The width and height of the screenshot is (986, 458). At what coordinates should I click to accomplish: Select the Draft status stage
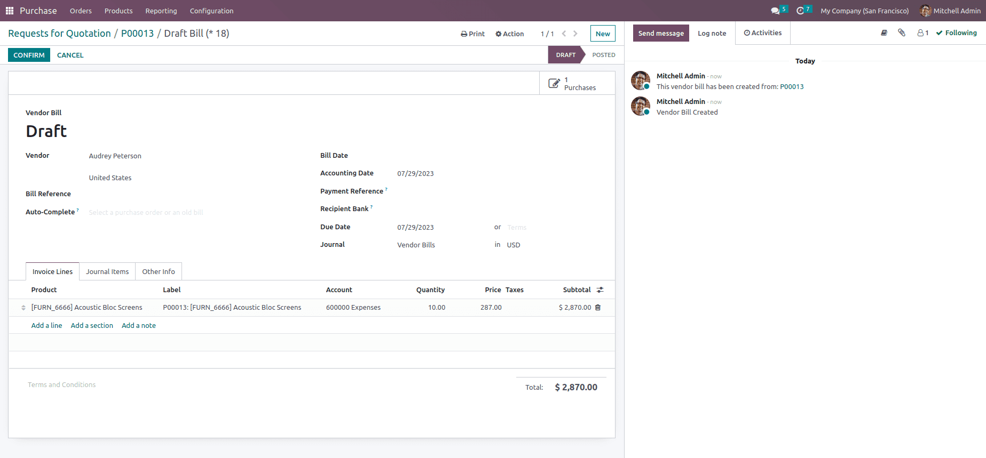click(x=566, y=55)
